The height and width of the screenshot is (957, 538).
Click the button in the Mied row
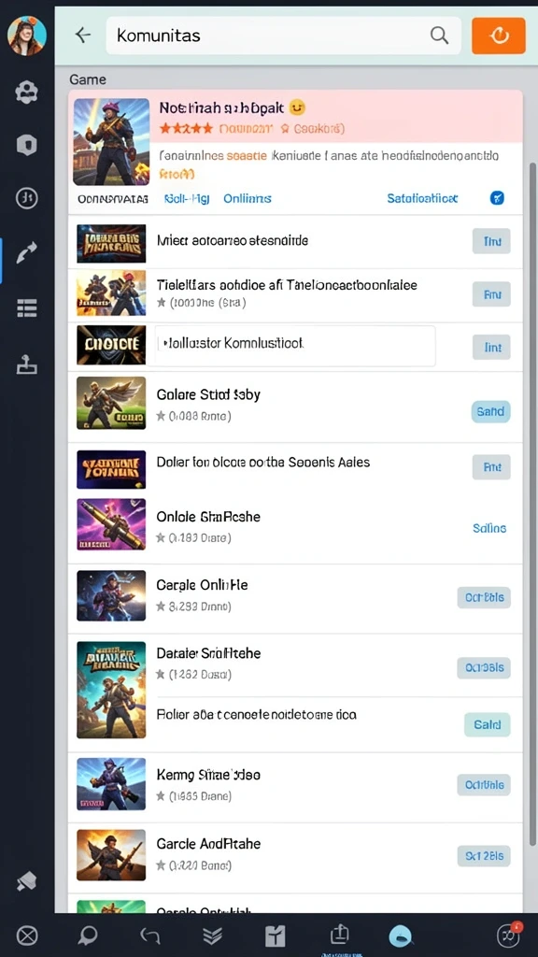point(491,242)
